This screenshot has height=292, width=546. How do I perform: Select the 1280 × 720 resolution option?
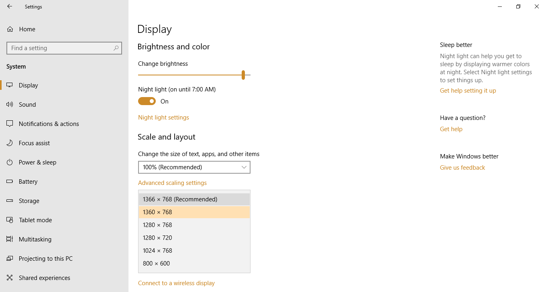[x=194, y=237]
